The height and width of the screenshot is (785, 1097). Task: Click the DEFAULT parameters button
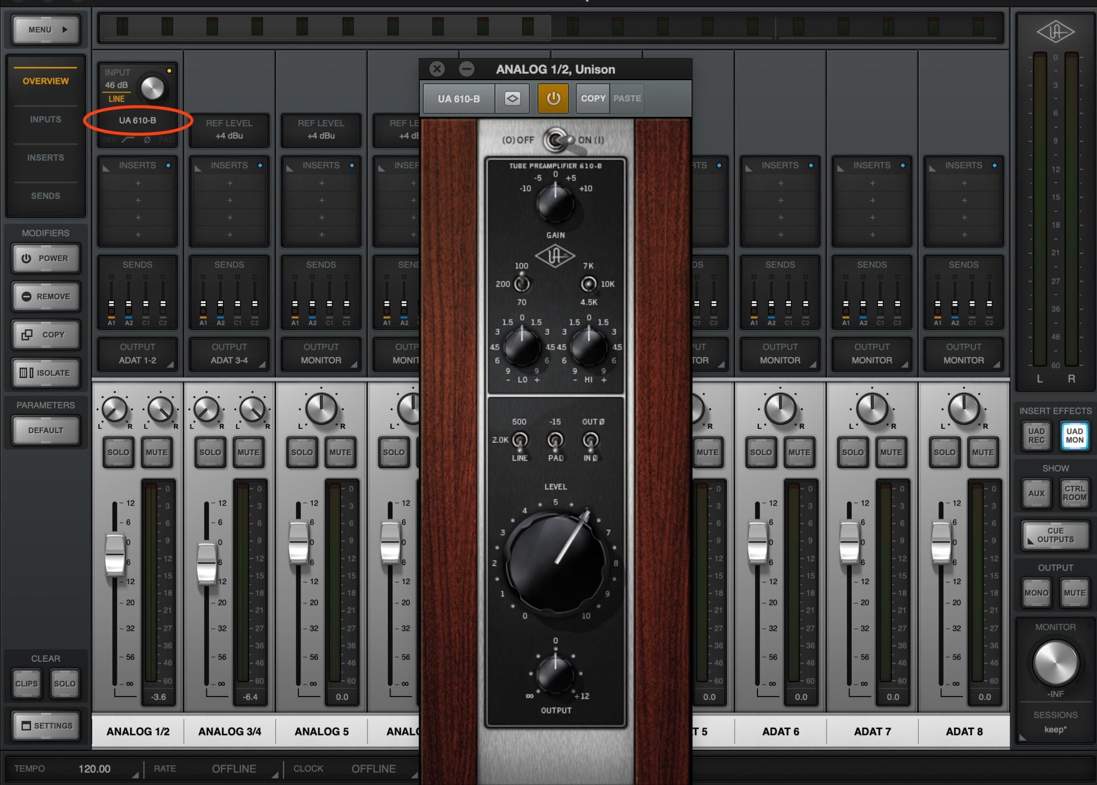(46, 430)
